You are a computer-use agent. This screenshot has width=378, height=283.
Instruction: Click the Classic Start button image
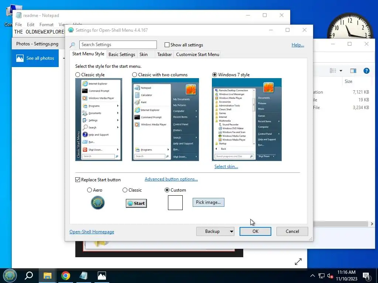[x=136, y=203]
